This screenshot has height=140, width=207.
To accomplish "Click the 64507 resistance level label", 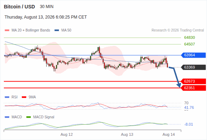I will point(189,44).
